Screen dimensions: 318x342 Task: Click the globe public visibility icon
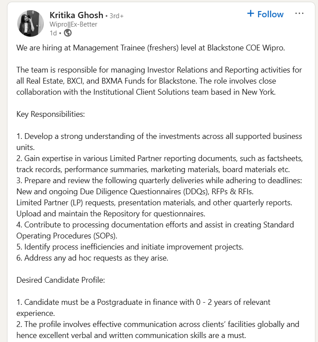67,33
